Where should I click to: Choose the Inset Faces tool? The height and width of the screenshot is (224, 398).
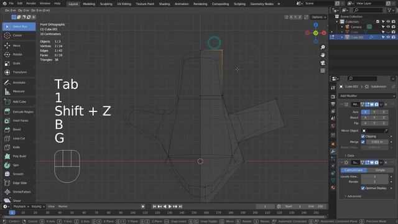coord(19,121)
